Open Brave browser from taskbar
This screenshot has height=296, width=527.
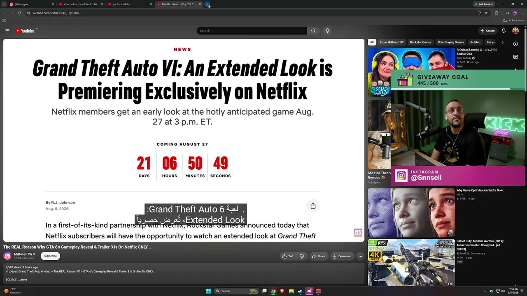282,291
